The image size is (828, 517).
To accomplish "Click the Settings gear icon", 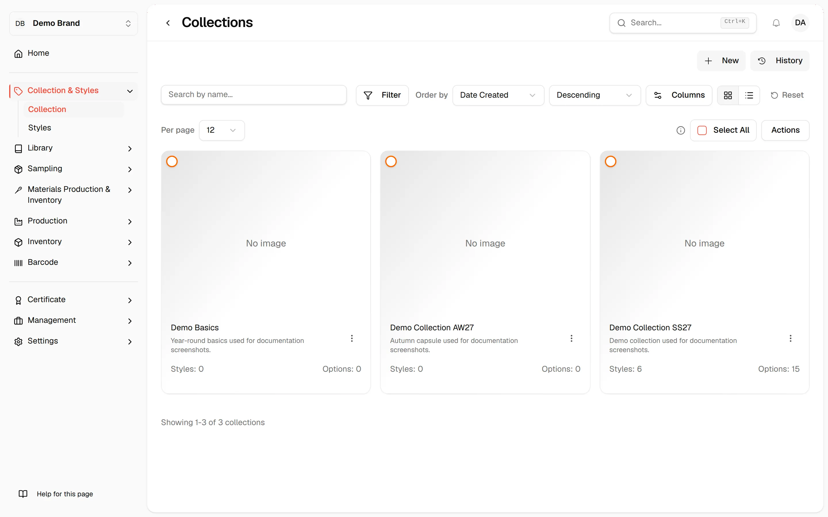I will (x=18, y=341).
